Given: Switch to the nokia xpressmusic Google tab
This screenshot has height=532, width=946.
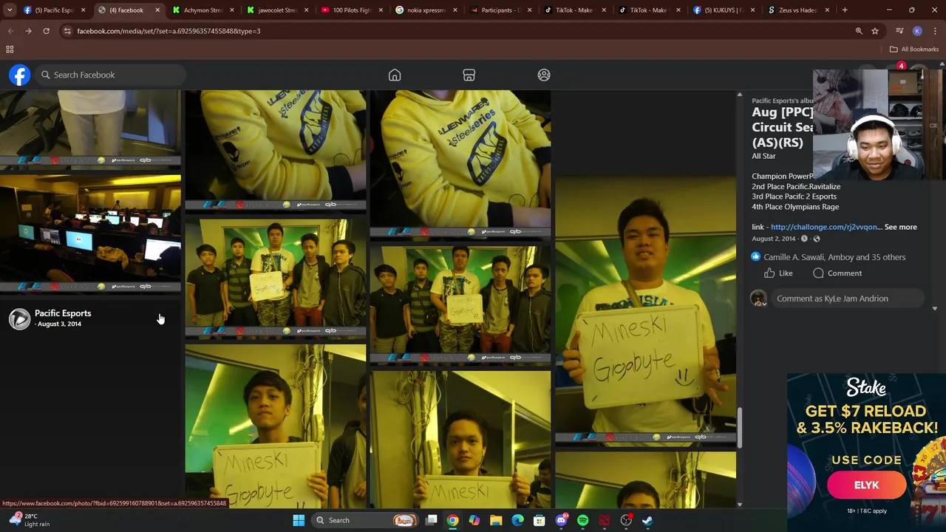Looking at the screenshot, I should (425, 10).
